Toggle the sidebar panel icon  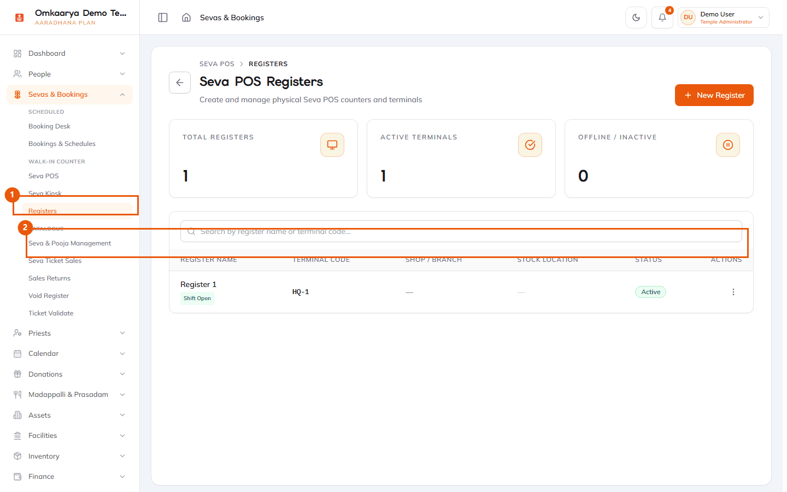tap(163, 17)
